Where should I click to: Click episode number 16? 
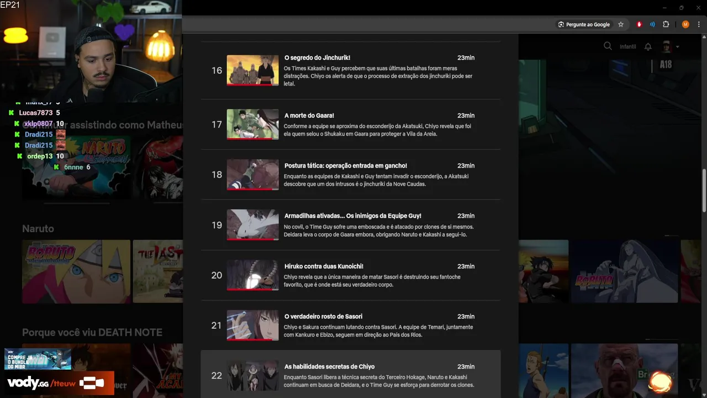217,70
